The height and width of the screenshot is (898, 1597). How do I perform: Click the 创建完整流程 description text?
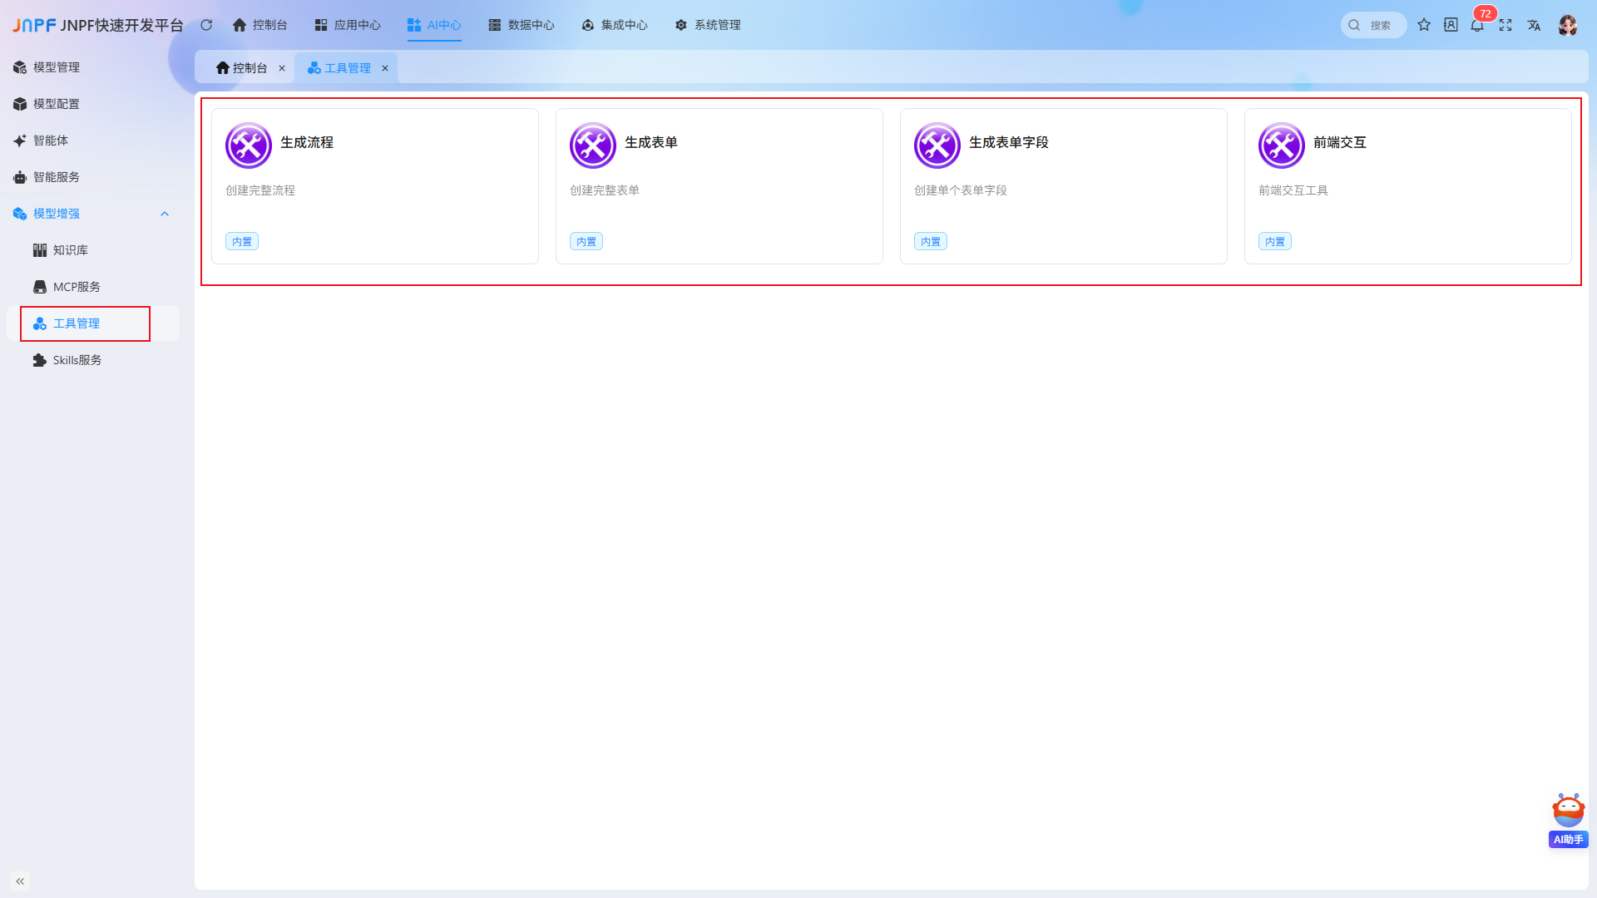click(260, 190)
